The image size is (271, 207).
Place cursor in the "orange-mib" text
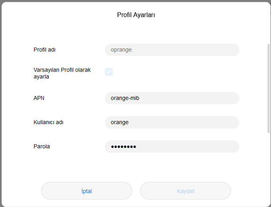(125, 98)
